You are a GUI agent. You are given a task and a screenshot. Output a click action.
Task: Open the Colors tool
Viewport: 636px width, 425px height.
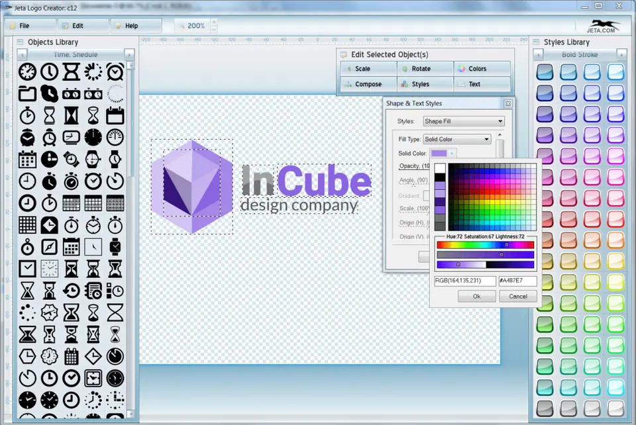coord(482,69)
